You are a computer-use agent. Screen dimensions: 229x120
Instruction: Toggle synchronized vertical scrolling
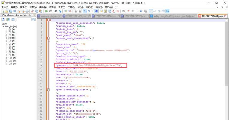[75, 11]
